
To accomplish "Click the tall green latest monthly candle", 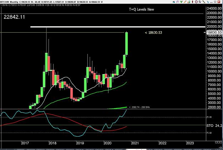I will pos(126,44).
